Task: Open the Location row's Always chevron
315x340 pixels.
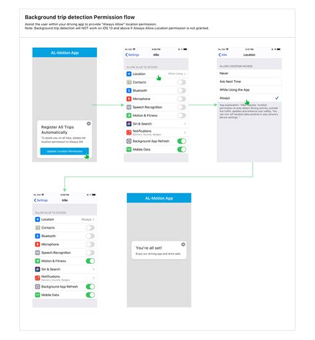Action: [x=94, y=219]
